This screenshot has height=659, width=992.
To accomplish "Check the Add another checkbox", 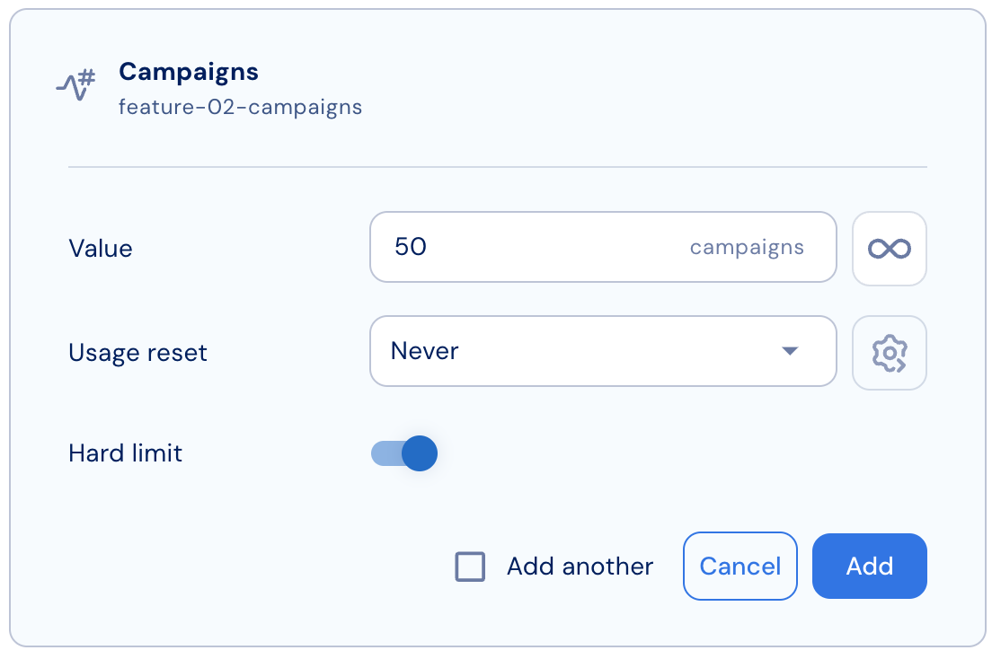I will [x=470, y=566].
